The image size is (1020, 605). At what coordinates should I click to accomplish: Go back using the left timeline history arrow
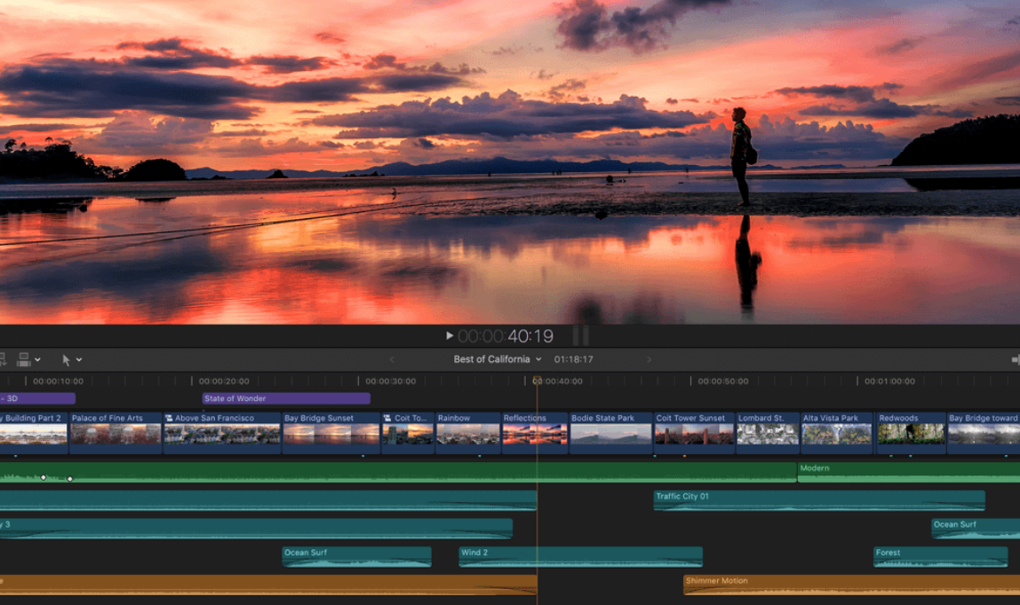coord(392,360)
